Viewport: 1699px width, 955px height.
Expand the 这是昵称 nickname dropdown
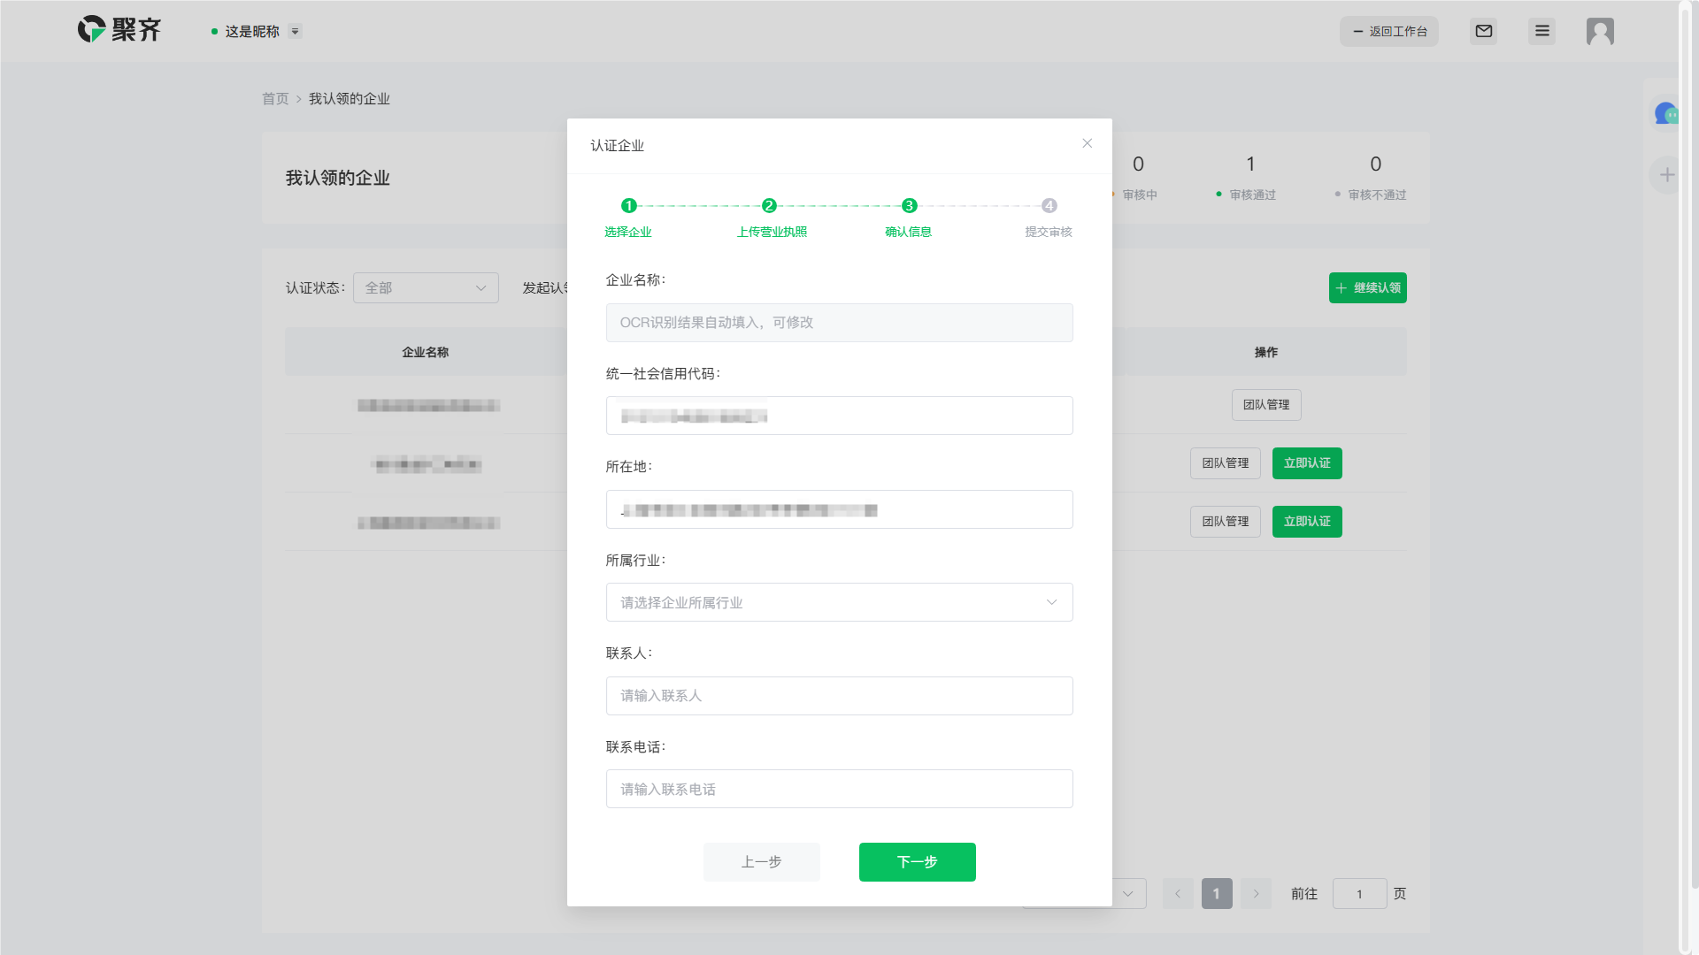[296, 31]
